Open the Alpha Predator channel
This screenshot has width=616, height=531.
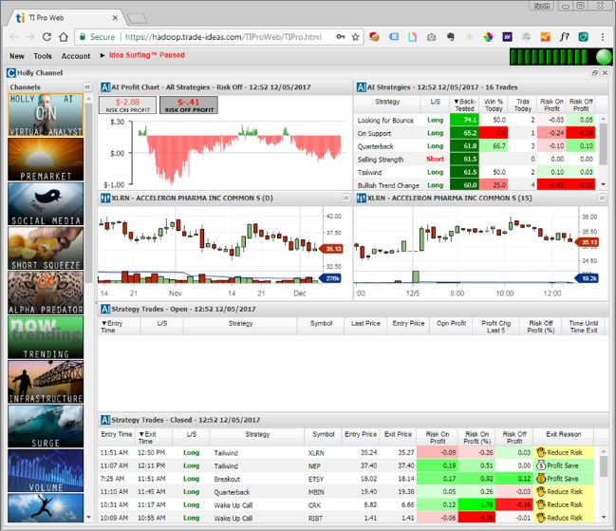46,293
